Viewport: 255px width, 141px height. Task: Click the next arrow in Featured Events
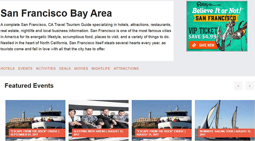coord(250,86)
